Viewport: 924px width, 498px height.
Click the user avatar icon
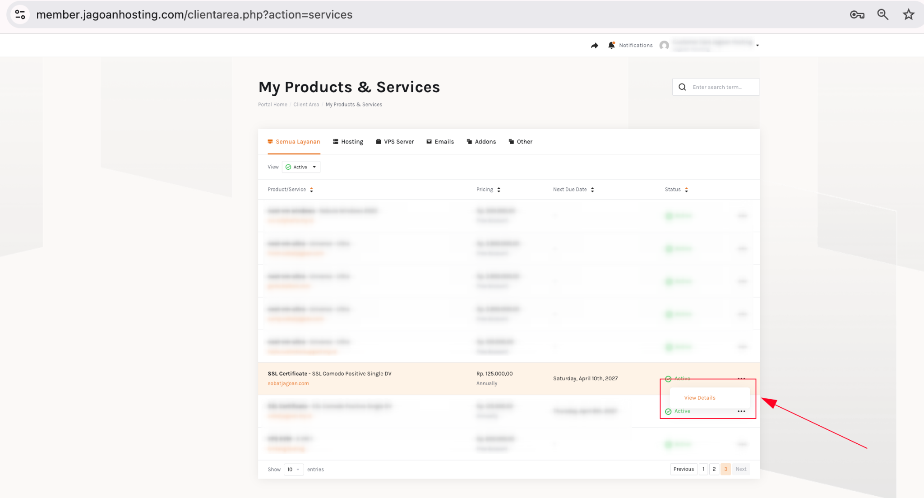click(x=664, y=45)
